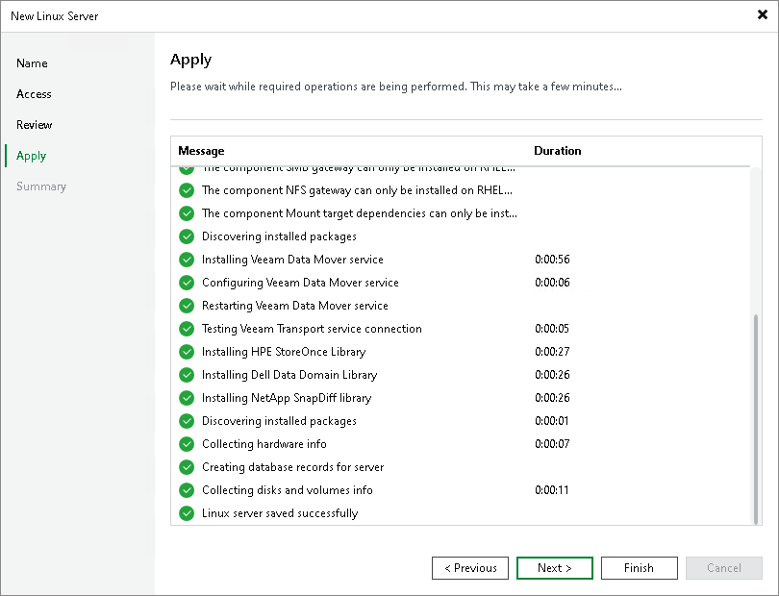Click check icon beside Mount target dependencies message

tap(187, 213)
